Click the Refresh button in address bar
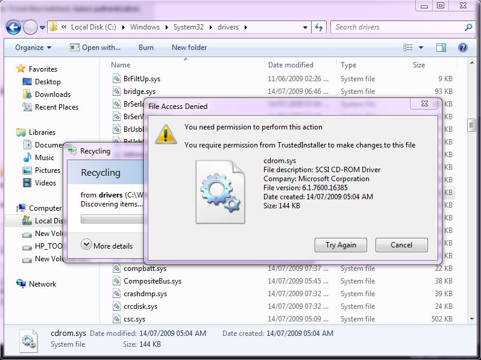 [319, 28]
